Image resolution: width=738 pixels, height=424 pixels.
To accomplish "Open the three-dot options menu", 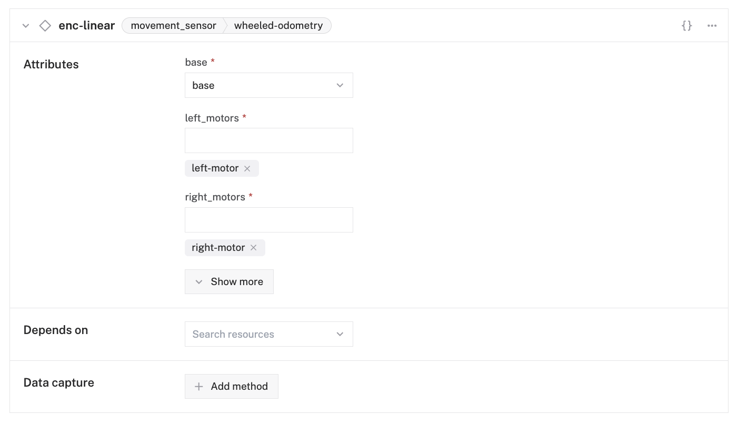I will pyautogui.click(x=712, y=26).
